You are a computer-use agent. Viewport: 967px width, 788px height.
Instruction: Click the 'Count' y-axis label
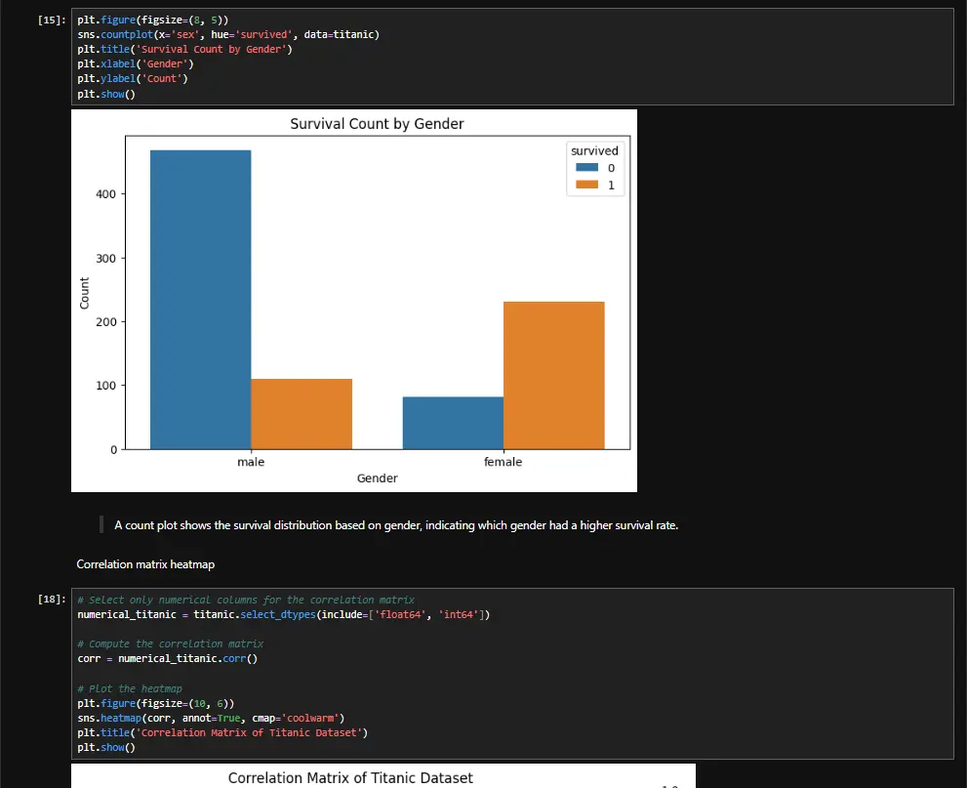pyautogui.click(x=84, y=293)
